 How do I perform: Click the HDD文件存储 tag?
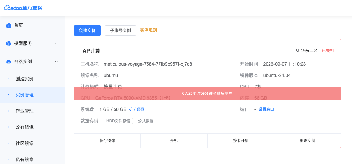click(118, 121)
